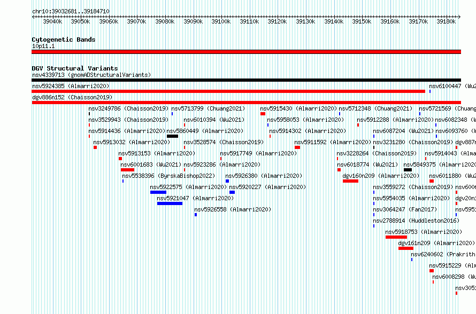Open variant nsv5924385 (Almarri2020) label

click(x=71, y=86)
